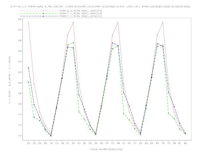The image size is (202, 156).
Task: Click x-axis forecast hour 27
Action: coord(79,143)
